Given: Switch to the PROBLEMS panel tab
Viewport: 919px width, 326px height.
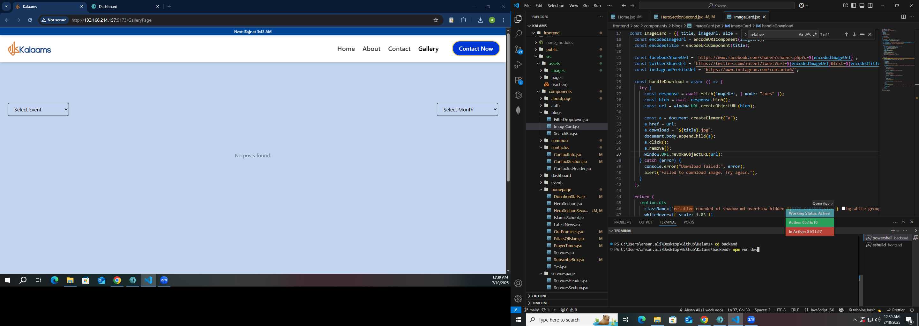Looking at the screenshot, I should click(623, 222).
